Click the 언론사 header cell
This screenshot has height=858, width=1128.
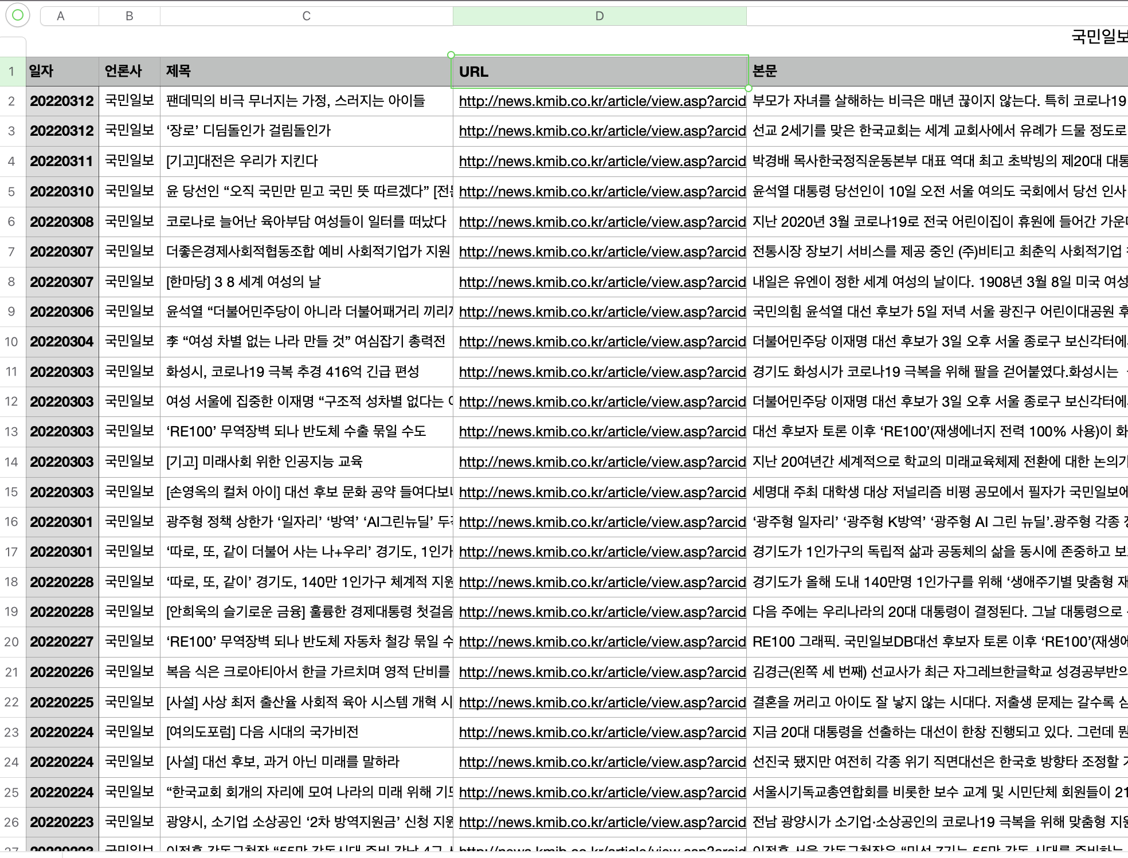[130, 72]
